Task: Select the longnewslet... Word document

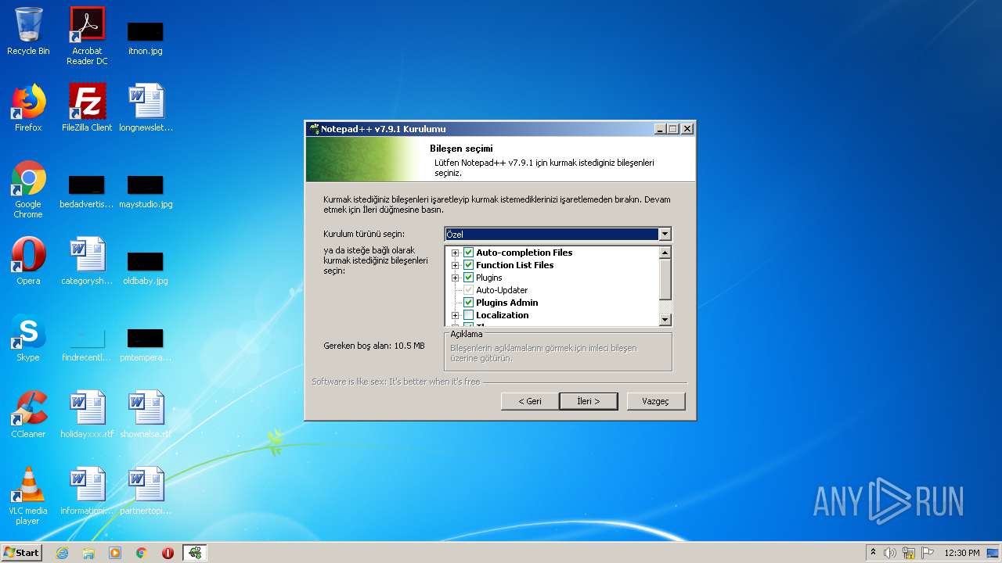Action: point(146,108)
